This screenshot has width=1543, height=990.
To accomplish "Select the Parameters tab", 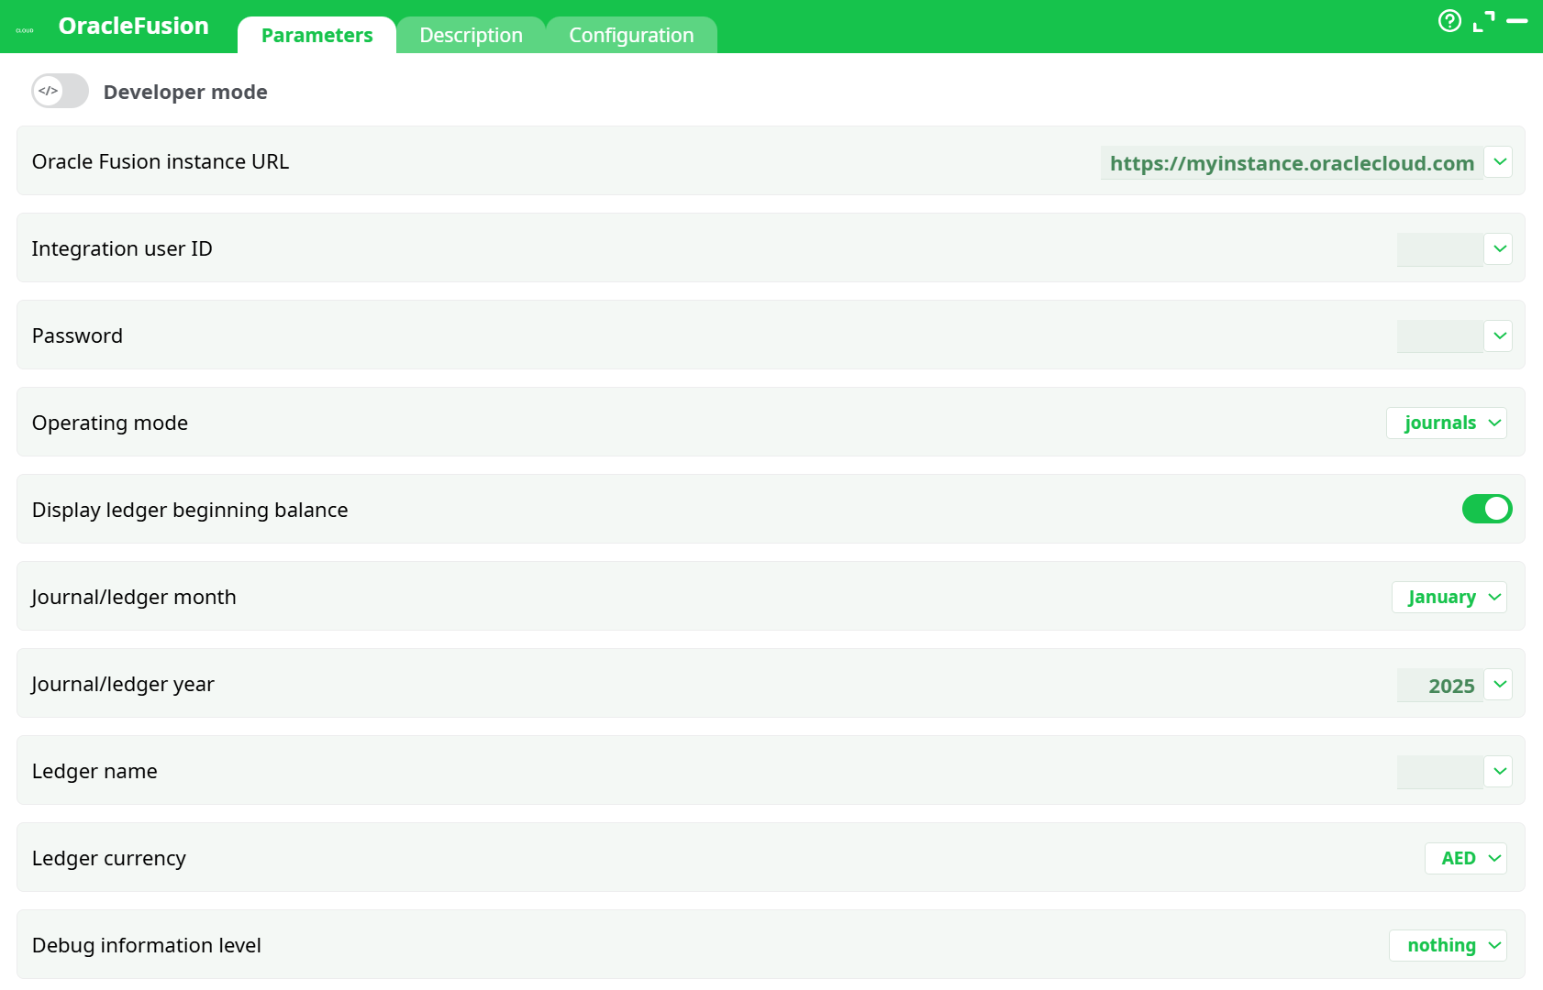I will [316, 36].
